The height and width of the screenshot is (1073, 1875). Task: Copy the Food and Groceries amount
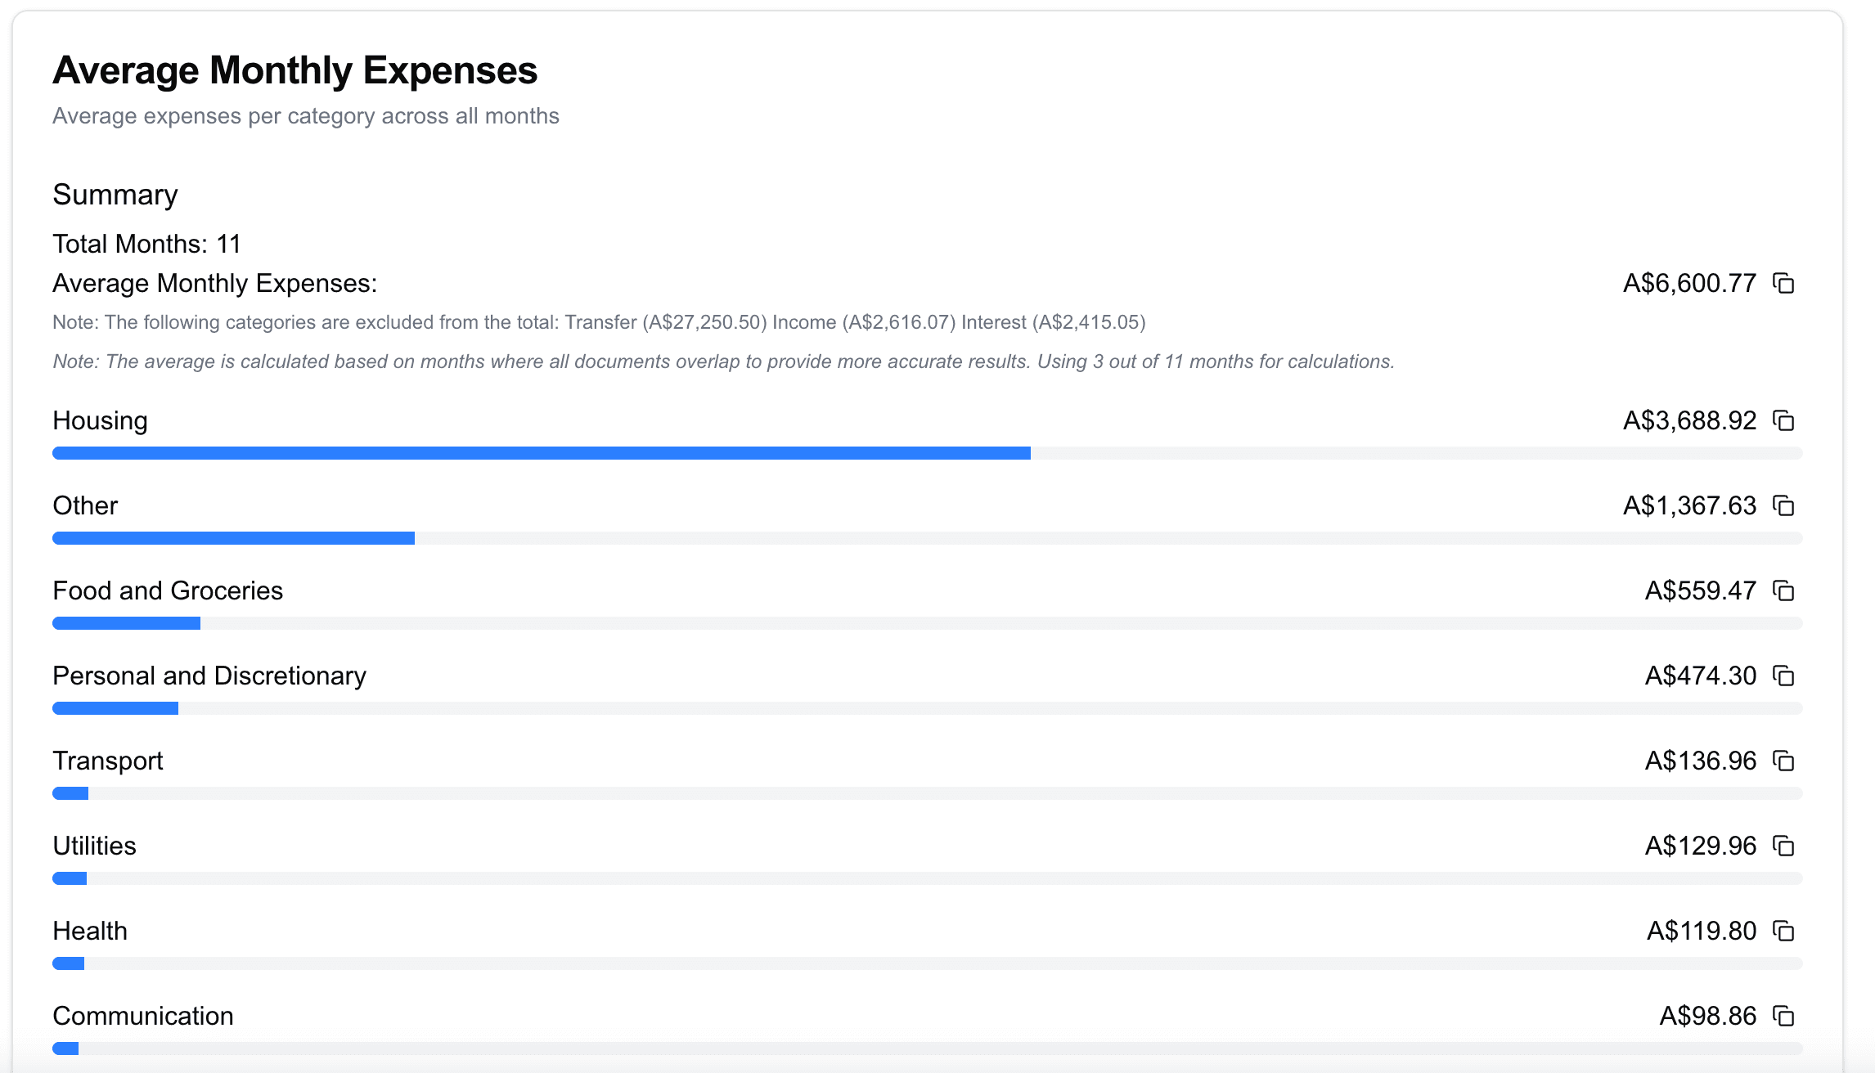click(x=1783, y=590)
